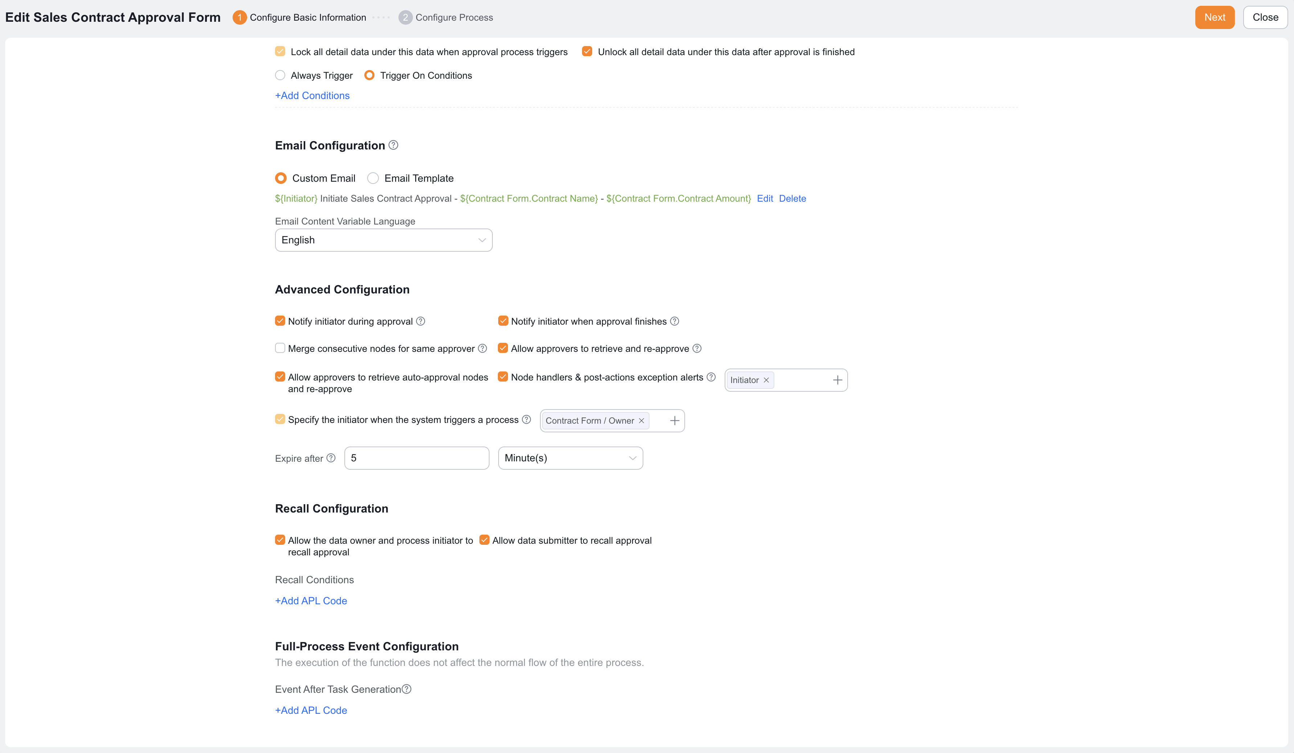Uncheck Notify initiator when approval finishes
The height and width of the screenshot is (753, 1294).
[503, 321]
